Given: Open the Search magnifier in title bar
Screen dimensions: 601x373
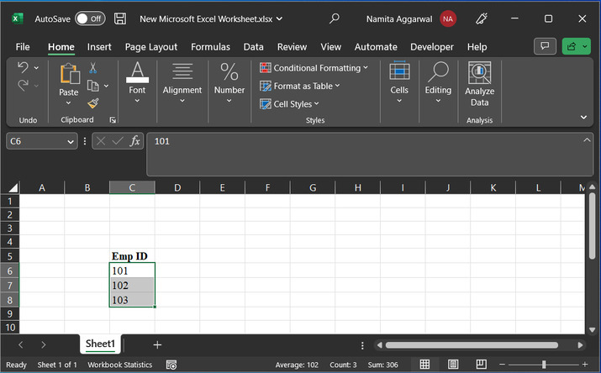Looking at the screenshot, I should [x=335, y=18].
